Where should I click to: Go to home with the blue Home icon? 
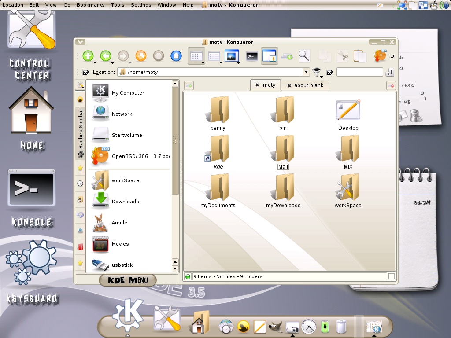click(176, 56)
